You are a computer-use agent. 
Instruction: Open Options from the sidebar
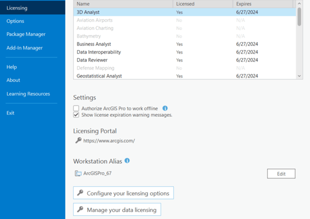click(x=15, y=21)
